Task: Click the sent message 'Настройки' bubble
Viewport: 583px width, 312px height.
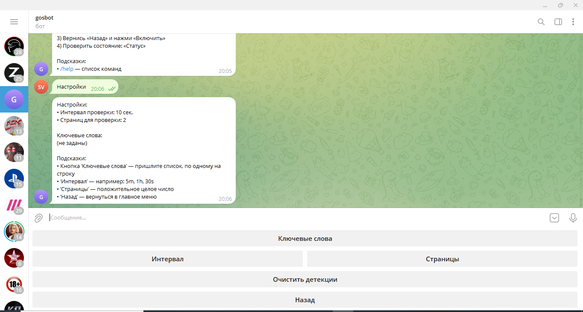Action: (85, 87)
